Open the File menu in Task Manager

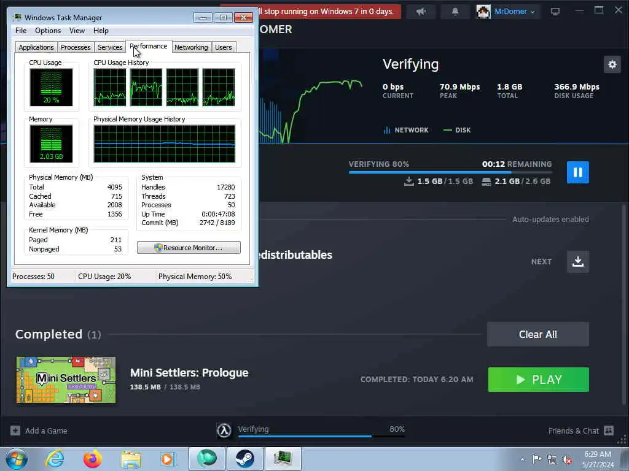tap(21, 31)
